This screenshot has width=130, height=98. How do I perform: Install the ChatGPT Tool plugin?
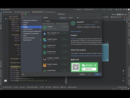pyautogui.click(x=64, y=45)
